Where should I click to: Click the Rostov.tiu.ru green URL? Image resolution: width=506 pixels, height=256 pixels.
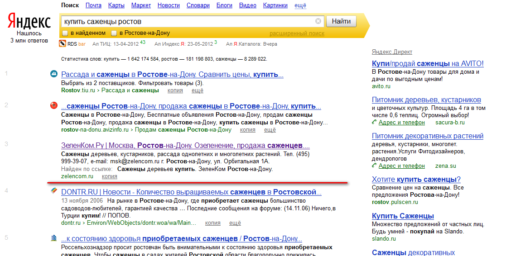click(78, 90)
